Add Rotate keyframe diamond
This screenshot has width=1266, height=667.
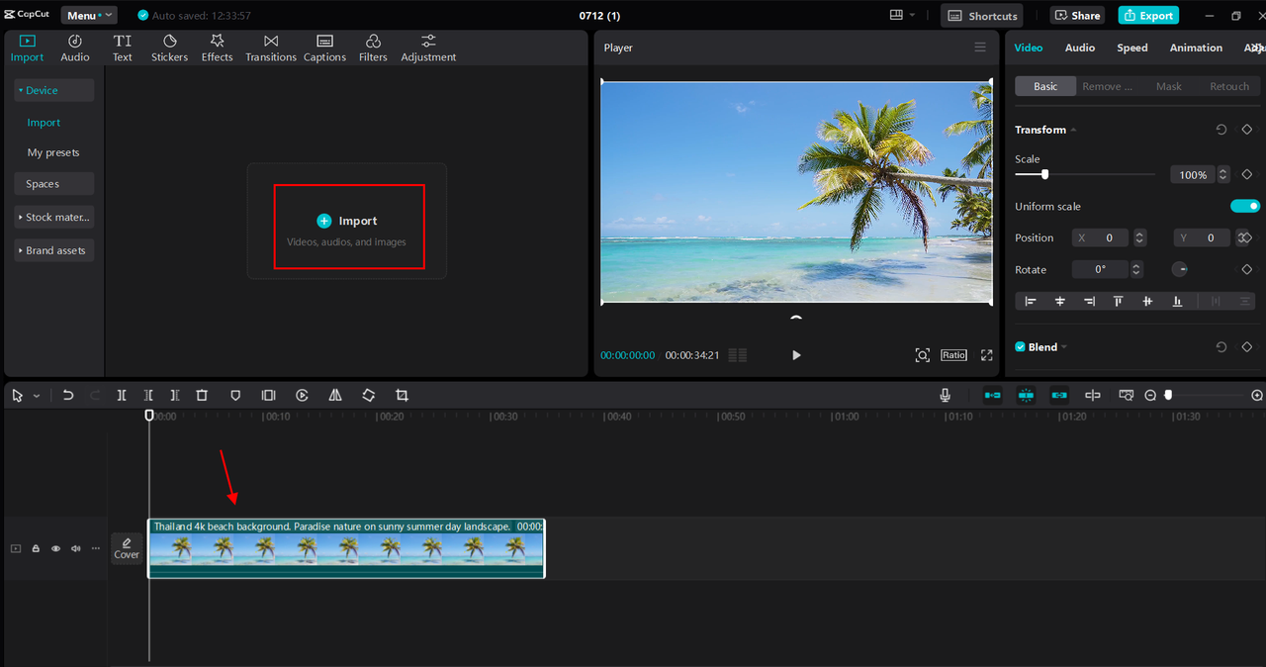(1247, 269)
